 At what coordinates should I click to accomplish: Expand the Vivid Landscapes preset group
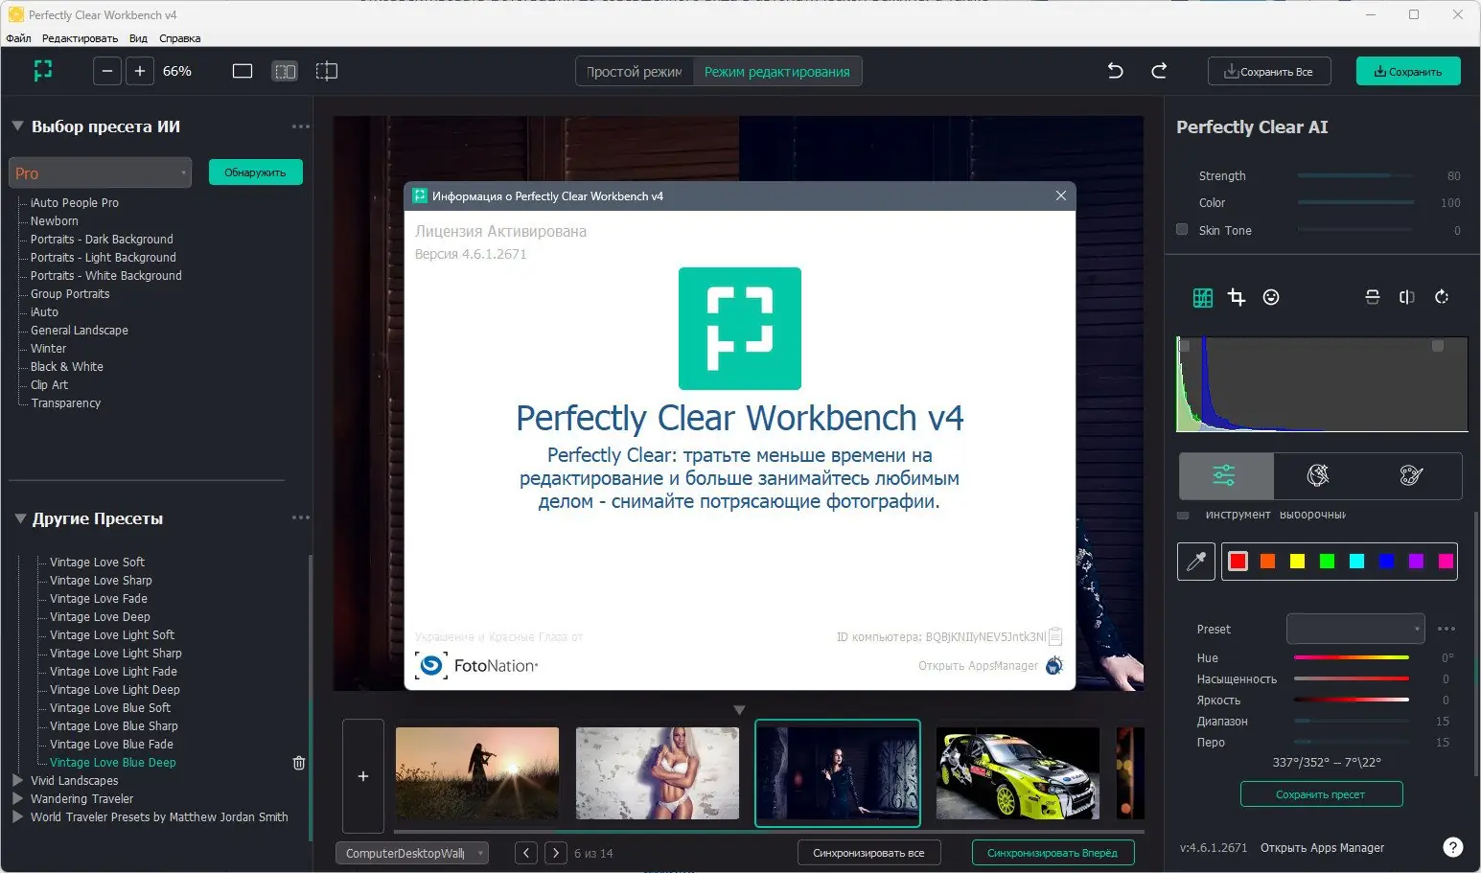pos(17,780)
